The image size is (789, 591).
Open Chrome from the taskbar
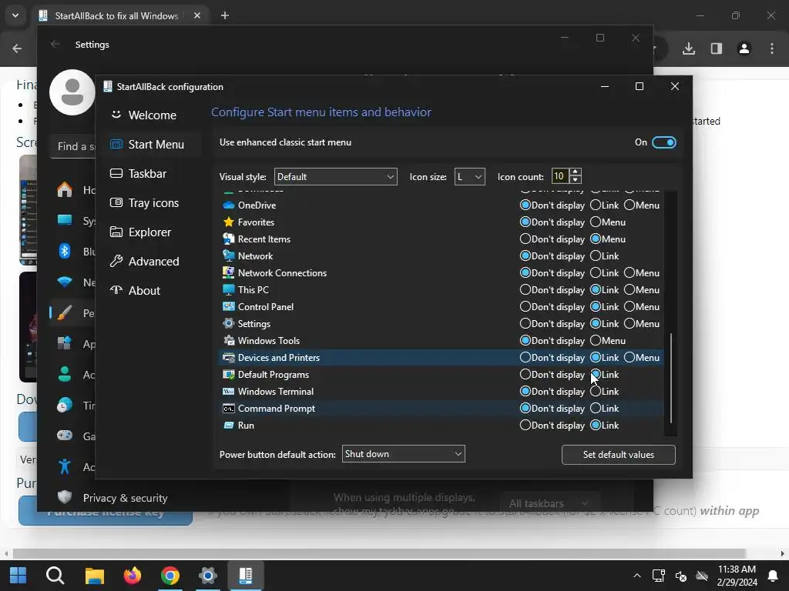click(x=170, y=576)
